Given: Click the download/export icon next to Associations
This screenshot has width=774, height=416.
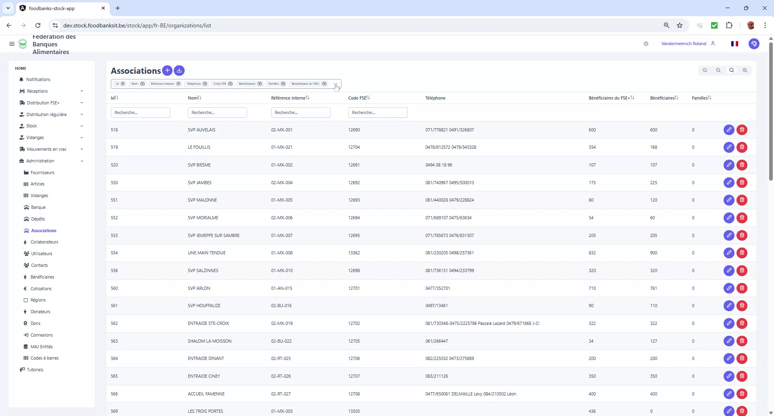Looking at the screenshot, I should coord(179,71).
